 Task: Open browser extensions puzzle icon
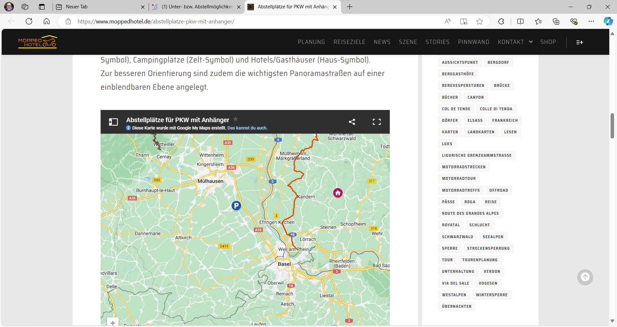pos(501,21)
